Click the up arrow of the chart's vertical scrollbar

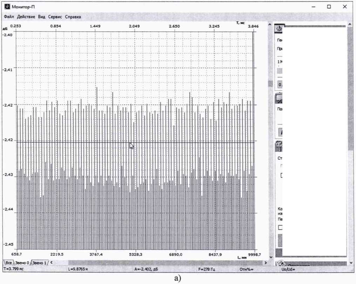click(x=270, y=24)
